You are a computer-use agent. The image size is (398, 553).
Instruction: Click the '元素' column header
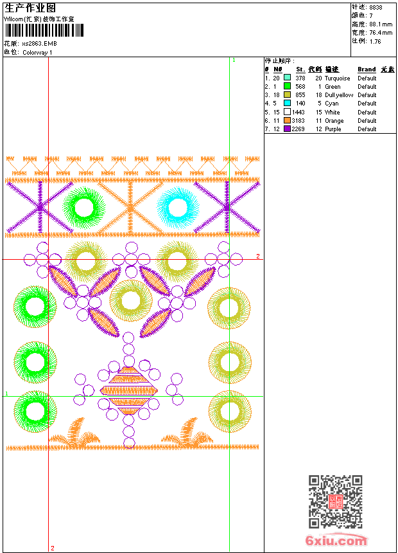tap(388, 69)
